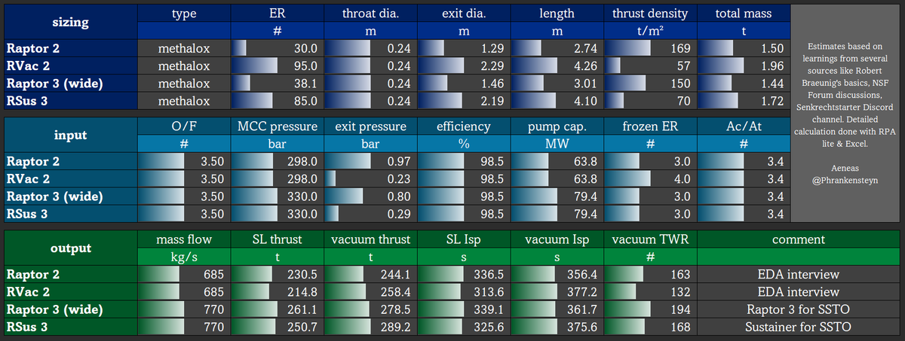Select the 'Raptor 3 for SSTO' comment
905x341 pixels.
click(798, 309)
